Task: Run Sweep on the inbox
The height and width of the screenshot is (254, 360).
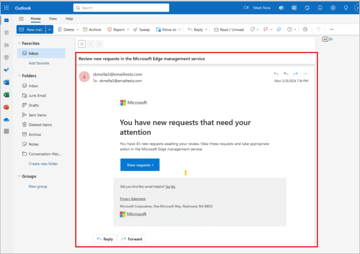Action: tap(142, 29)
